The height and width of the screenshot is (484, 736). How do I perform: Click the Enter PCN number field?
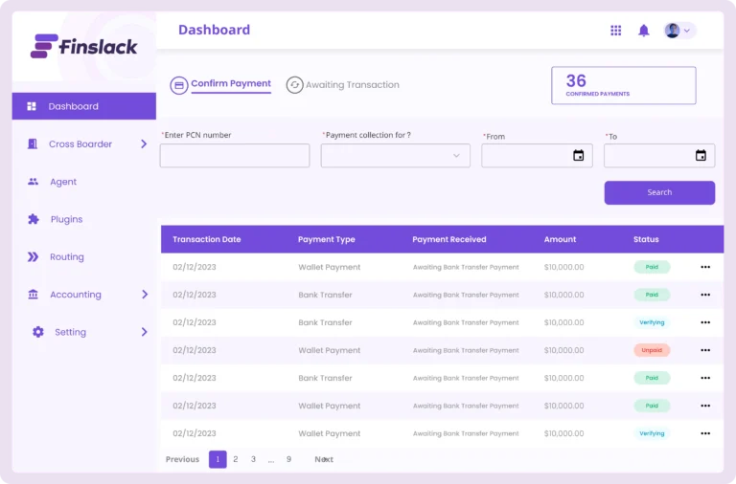coord(234,156)
